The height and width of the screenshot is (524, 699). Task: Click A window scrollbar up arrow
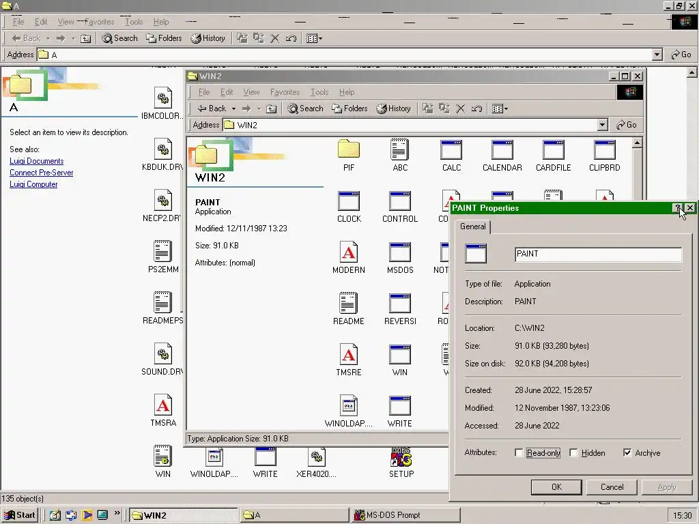coord(692,72)
